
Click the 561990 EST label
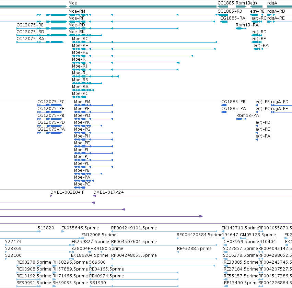tap(97, 283)
